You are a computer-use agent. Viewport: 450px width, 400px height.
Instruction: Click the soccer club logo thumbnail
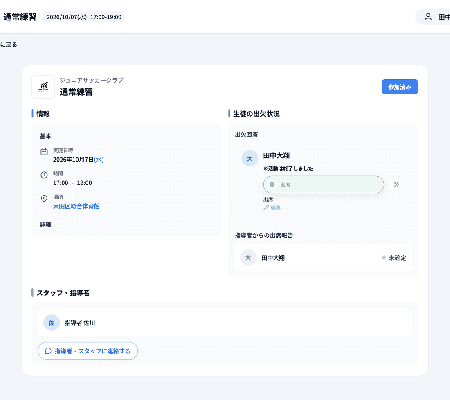tap(43, 87)
